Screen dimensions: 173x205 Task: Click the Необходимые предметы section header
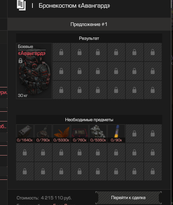point(89,120)
